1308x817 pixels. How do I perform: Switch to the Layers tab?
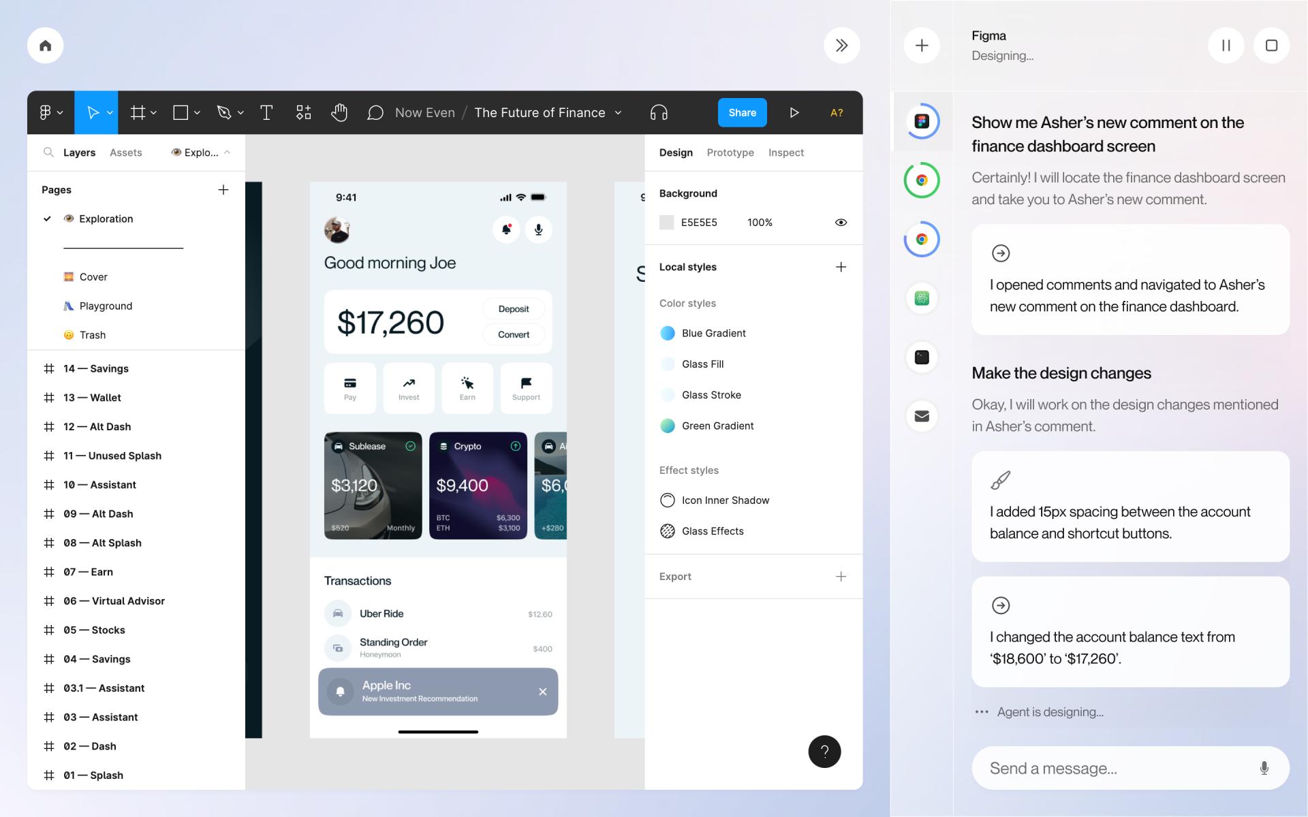point(79,153)
